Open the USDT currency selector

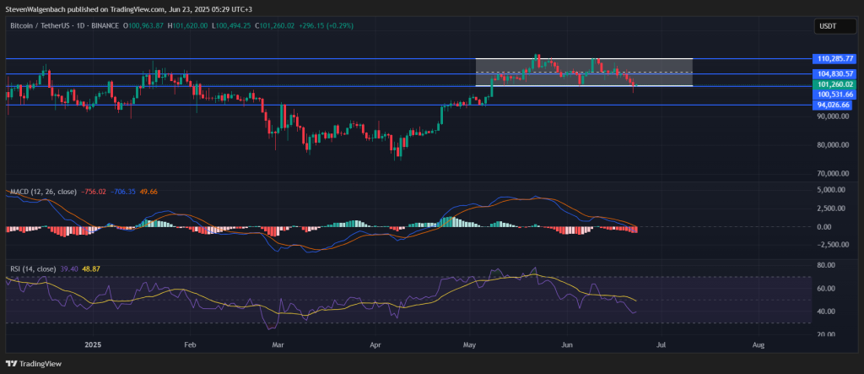(828, 27)
